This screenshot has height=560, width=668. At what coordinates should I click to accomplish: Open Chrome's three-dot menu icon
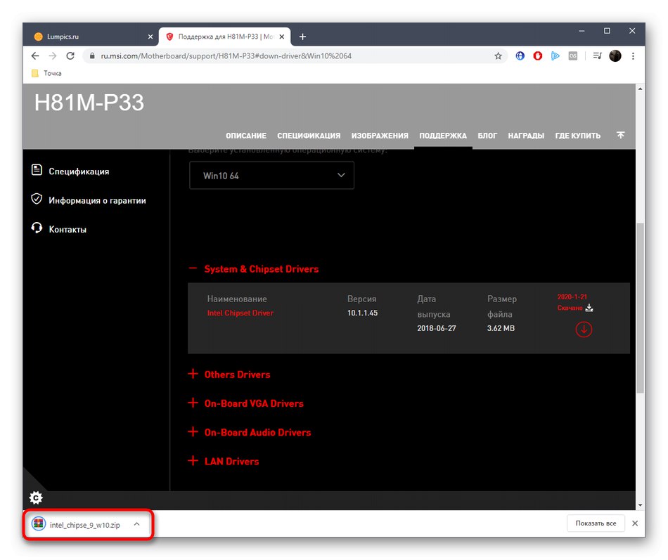(633, 56)
